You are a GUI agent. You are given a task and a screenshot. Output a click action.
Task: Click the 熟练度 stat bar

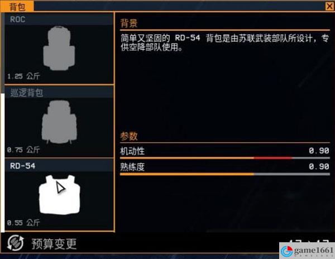point(225,174)
